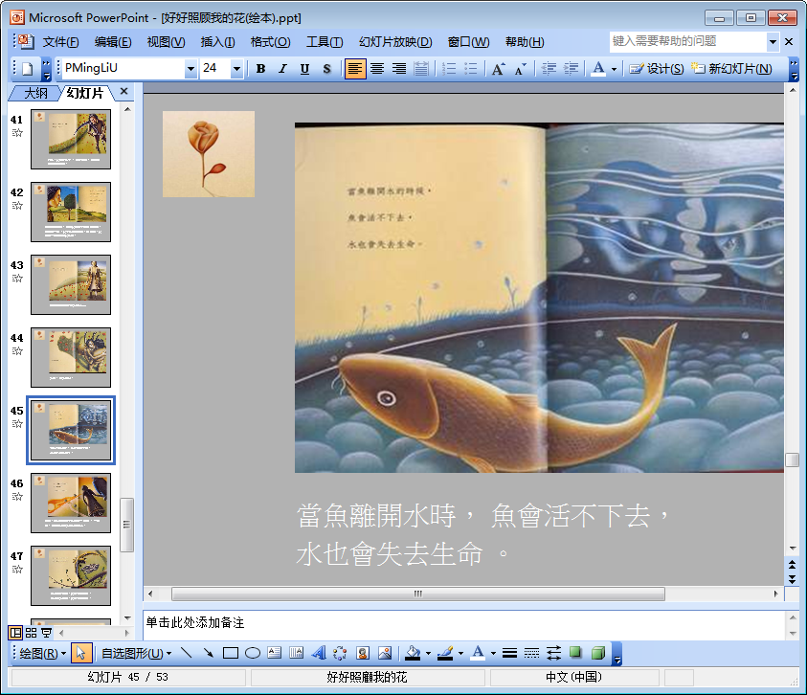Apply numbered list formatting
The width and height of the screenshot is (807, 695).
(449, 69)
